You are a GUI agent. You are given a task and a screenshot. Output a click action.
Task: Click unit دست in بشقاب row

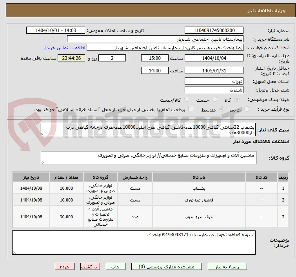pos(135,188)
